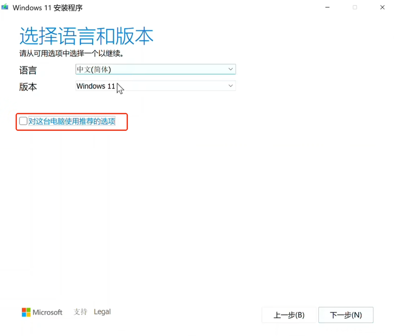The image size is (394, 336).
Task: Click the 选择语言和版本 heading
Action: tap(86, 37)
